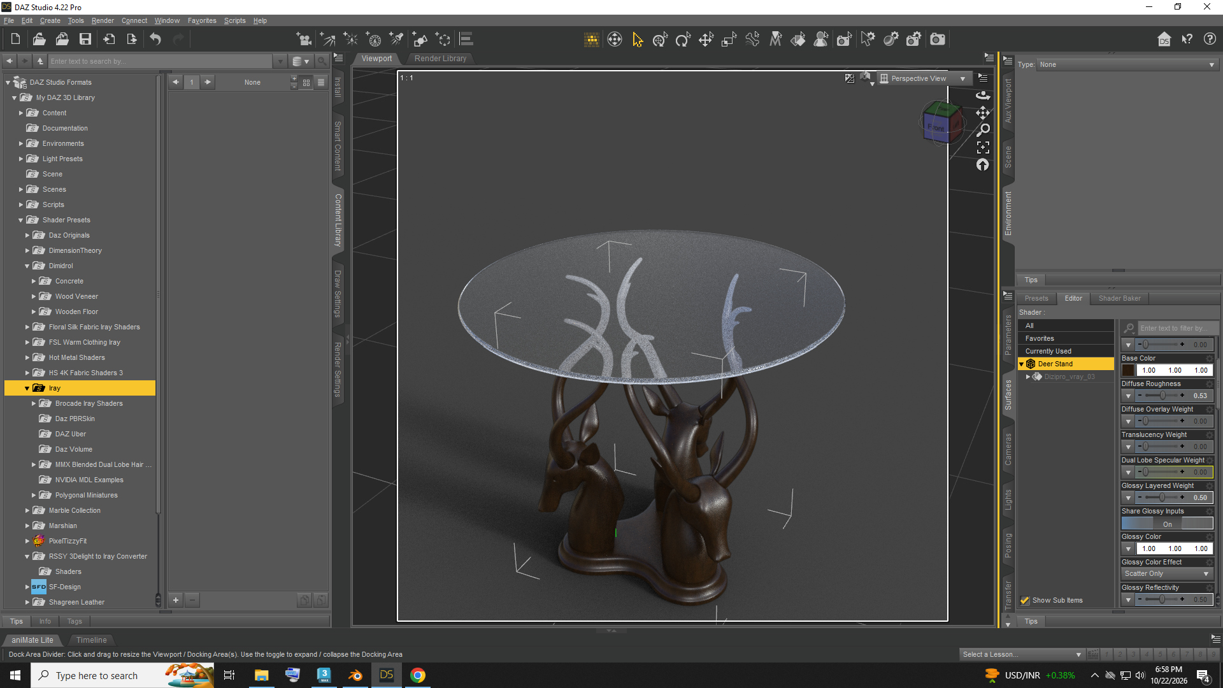The width and height of the screenshot is (1223, 688).
Task: Click the Undo arrow icon
Action: click(155, 39)
